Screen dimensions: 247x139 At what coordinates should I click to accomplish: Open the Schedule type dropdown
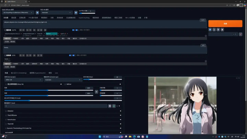pyautogui.click(x=63, y=80)
